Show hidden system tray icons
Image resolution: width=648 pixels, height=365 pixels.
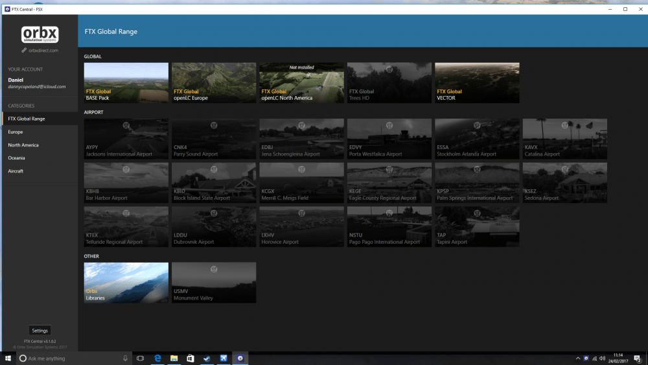(x=578, y=359)
